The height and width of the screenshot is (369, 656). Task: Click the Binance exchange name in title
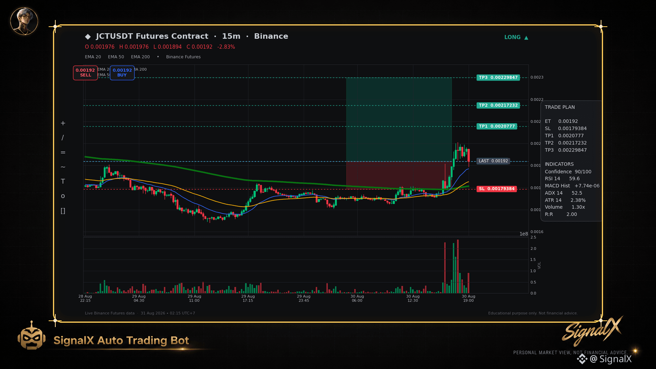(271, 36)
